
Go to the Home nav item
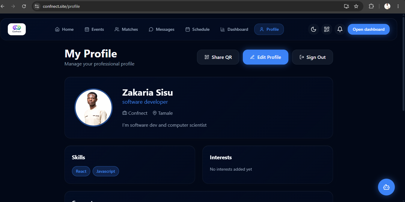pyautogui.click(x=64, y=29)
